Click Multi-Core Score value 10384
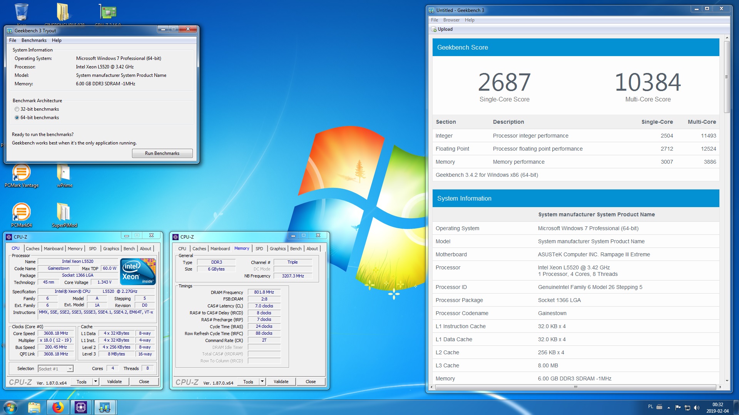 click(x=648, y=82)
